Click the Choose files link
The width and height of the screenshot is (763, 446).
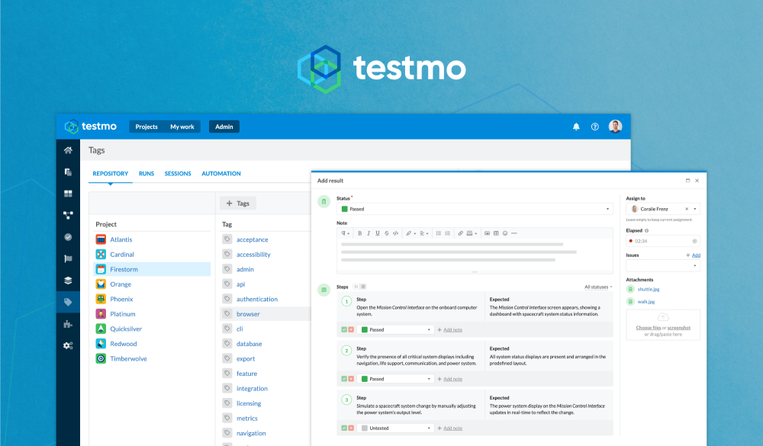pos(648,328)
